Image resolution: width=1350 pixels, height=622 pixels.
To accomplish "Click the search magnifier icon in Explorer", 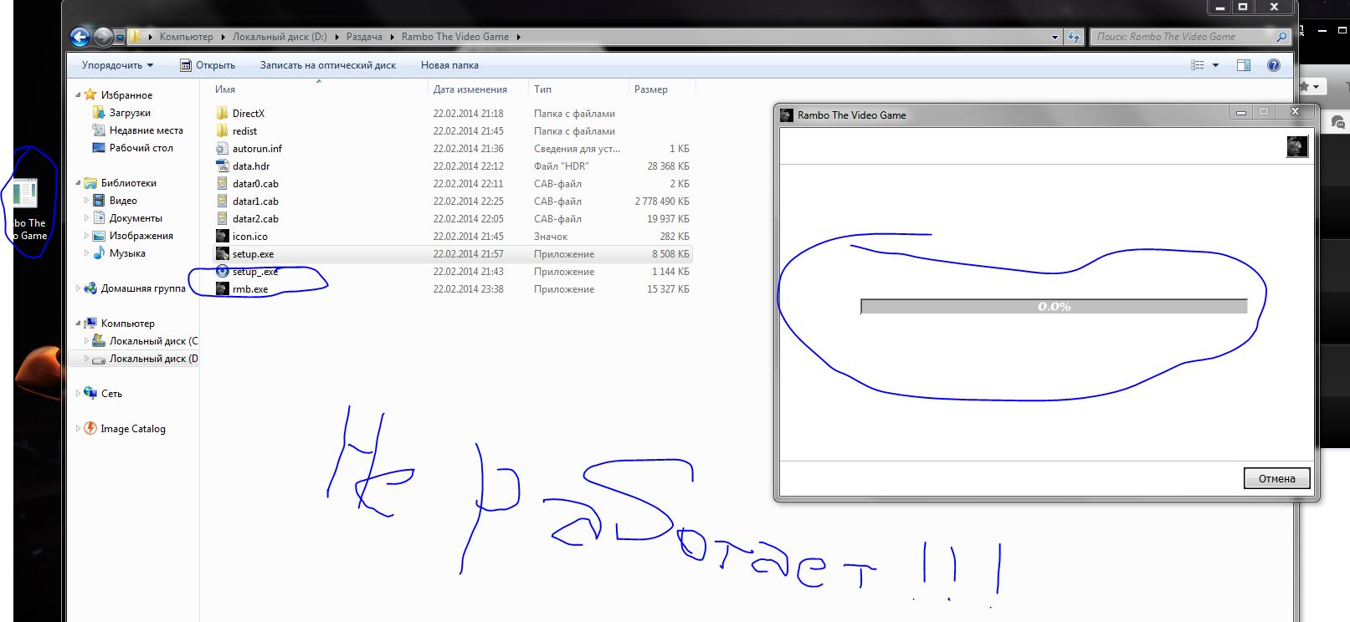I will pos(1281,37).
